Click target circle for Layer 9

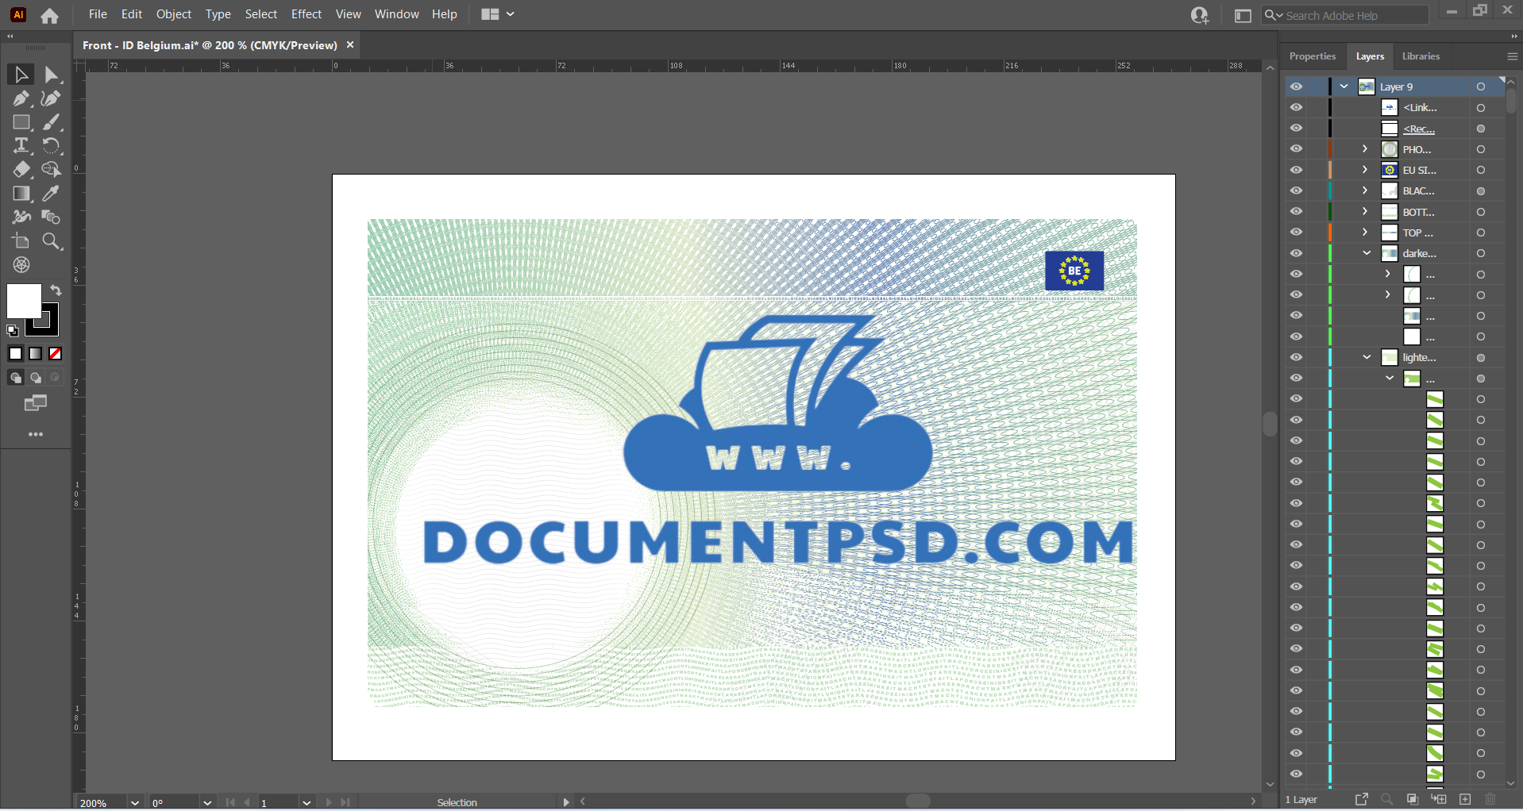tap(1481, 86)
